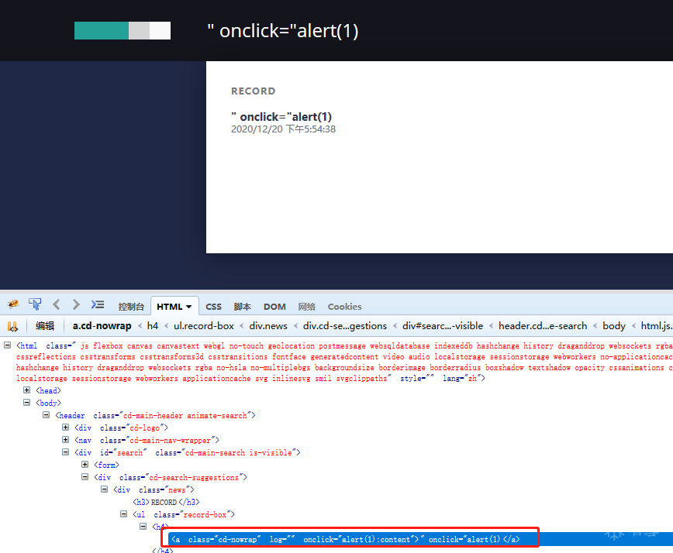Click the Firebug bug icon
The width and height of the screenshot is (673, 553).
click(x=13, y=304)
